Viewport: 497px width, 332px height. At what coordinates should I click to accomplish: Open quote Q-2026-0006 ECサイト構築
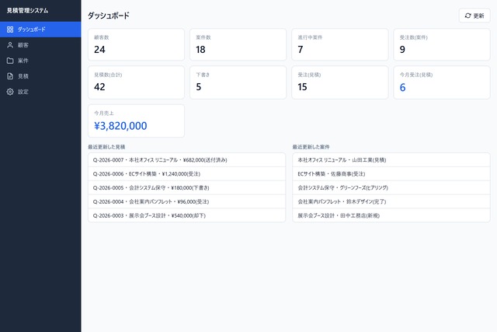pos(186,174)
